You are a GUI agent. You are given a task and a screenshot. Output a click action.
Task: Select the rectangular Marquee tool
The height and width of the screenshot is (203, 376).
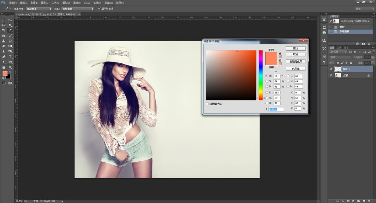click(x=4, y=20)
